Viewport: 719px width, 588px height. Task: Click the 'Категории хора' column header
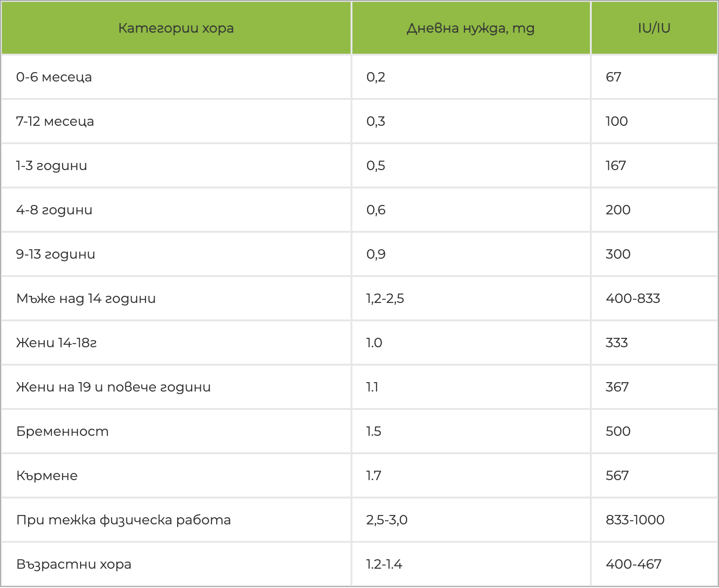[176, 28]
